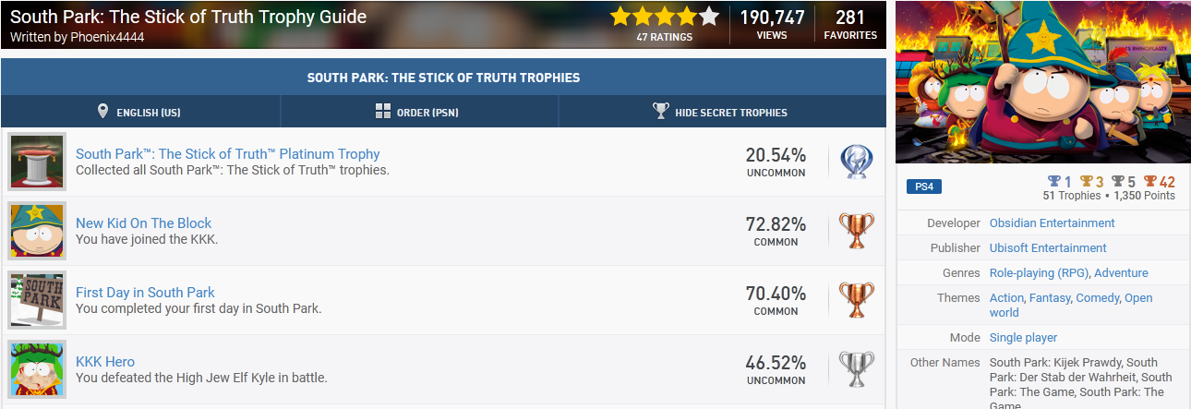Toggle Hide Secret Trophies
The image size is (1191, 409).
click(721, 112)
